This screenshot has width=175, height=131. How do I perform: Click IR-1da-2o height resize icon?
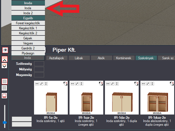tap(117, 84)
